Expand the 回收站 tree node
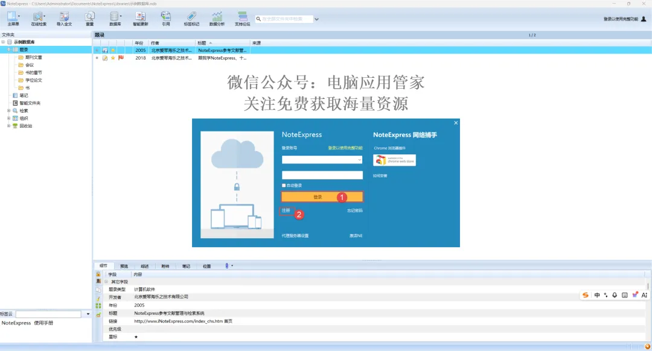652x351 pixels. (8, 125)
